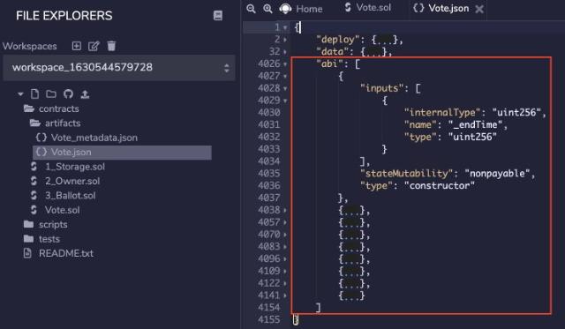The image size is (565, 329).
Task: Click the delete workspace trash icon
Action: coord(111,46)
